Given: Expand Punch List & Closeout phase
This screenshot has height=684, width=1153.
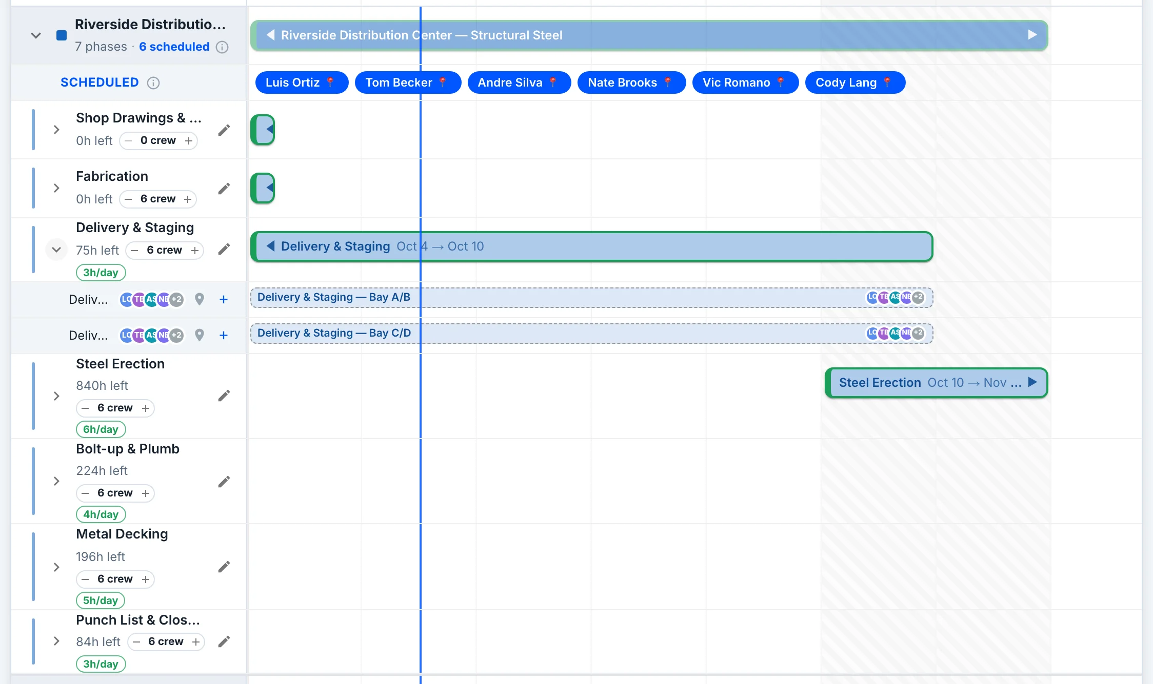Looking at the screenshot, I should [x=56, y=641].
